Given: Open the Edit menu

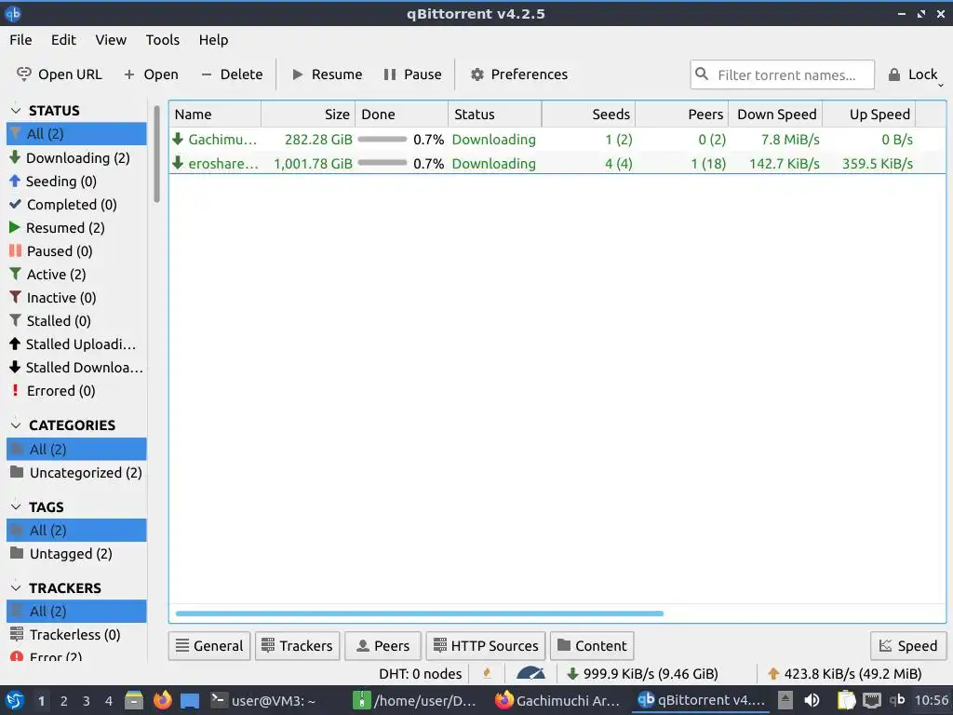Looking at the screenshot, I should (63, 39).
